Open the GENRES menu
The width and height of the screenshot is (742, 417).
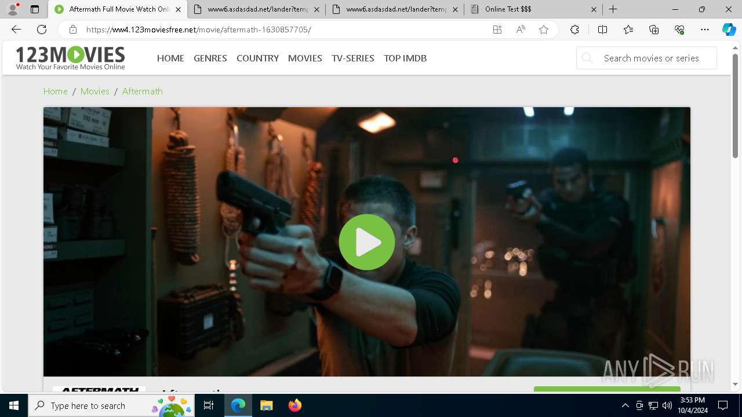(210, 58)
